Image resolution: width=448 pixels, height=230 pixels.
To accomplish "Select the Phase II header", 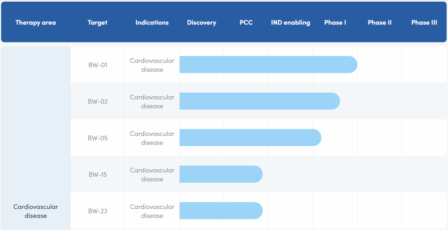I will (x=380, y=22).
